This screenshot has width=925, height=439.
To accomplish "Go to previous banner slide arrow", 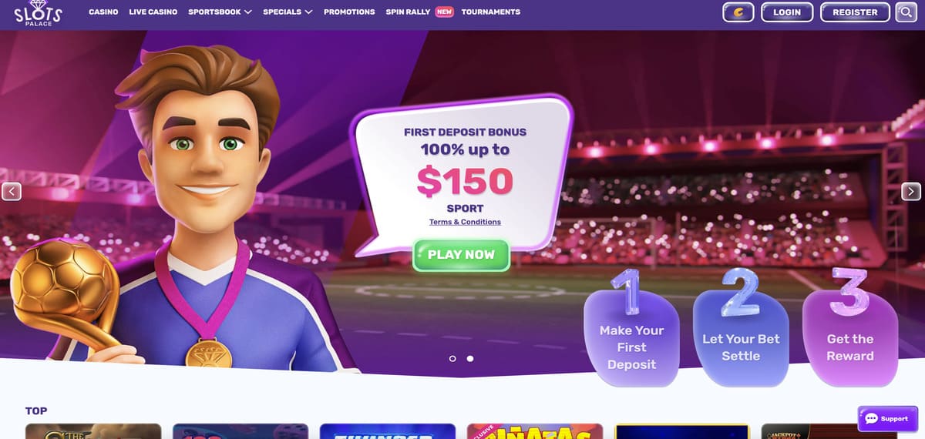I will point(12,192).
